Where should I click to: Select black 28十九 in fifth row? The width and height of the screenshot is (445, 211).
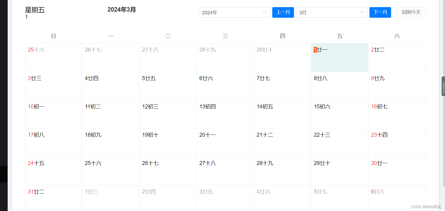[282, 171]
